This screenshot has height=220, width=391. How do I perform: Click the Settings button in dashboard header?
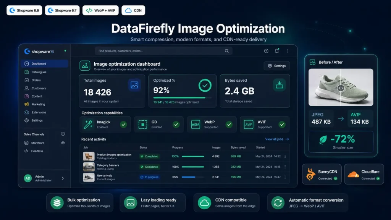(x=277, y=66)
